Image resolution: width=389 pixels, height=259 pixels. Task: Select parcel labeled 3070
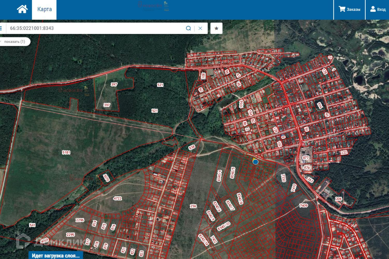106,178
